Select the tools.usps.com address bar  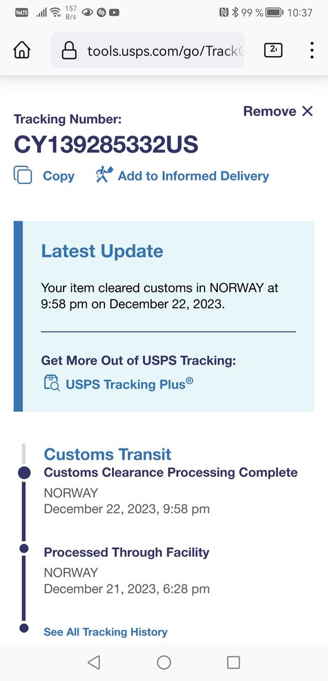pyautogui.click(x=147, y=51)
